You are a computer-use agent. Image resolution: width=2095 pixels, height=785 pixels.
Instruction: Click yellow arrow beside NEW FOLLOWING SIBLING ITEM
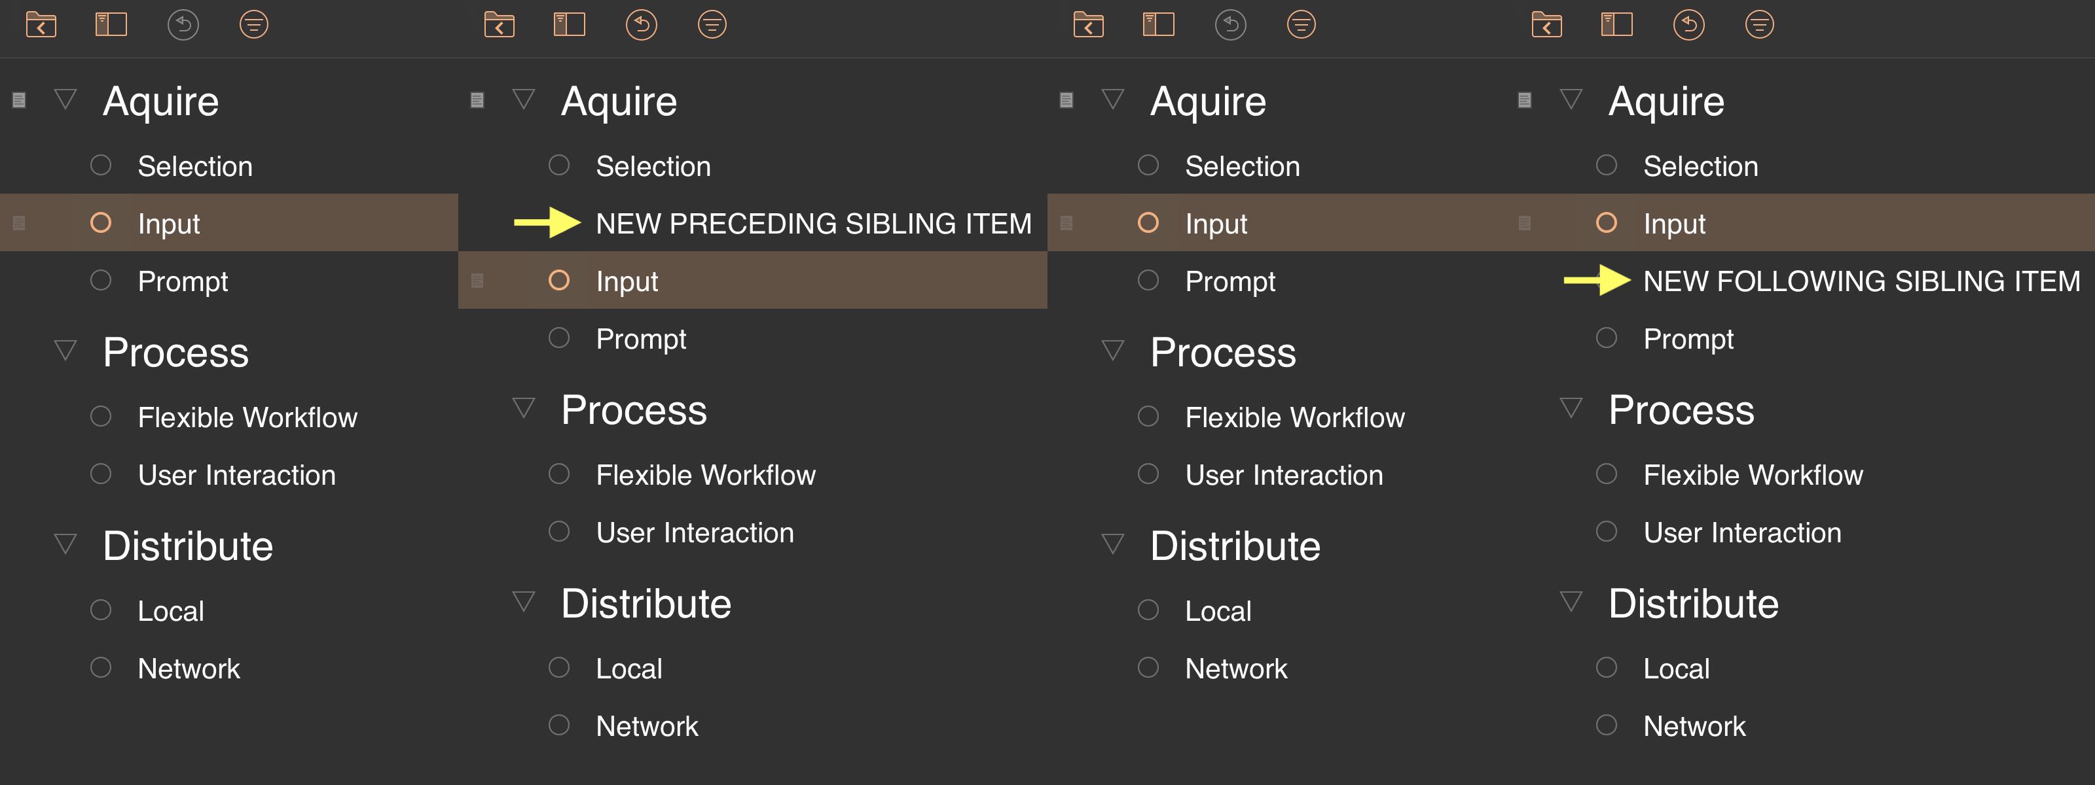tap(1595, 281)
